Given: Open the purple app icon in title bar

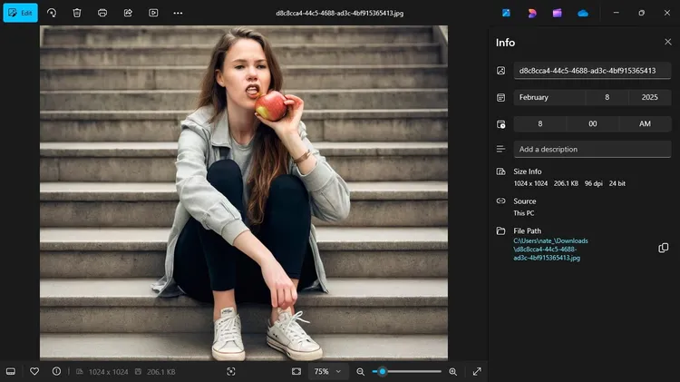Looking at the screenshot, I should [558, 13].
